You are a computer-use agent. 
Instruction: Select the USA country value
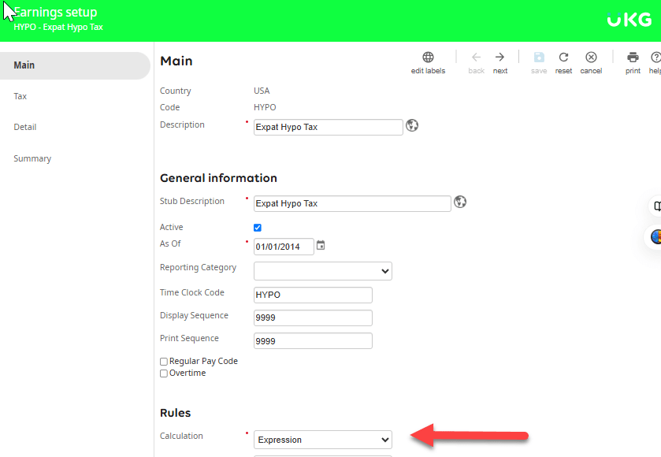[262, 91]
